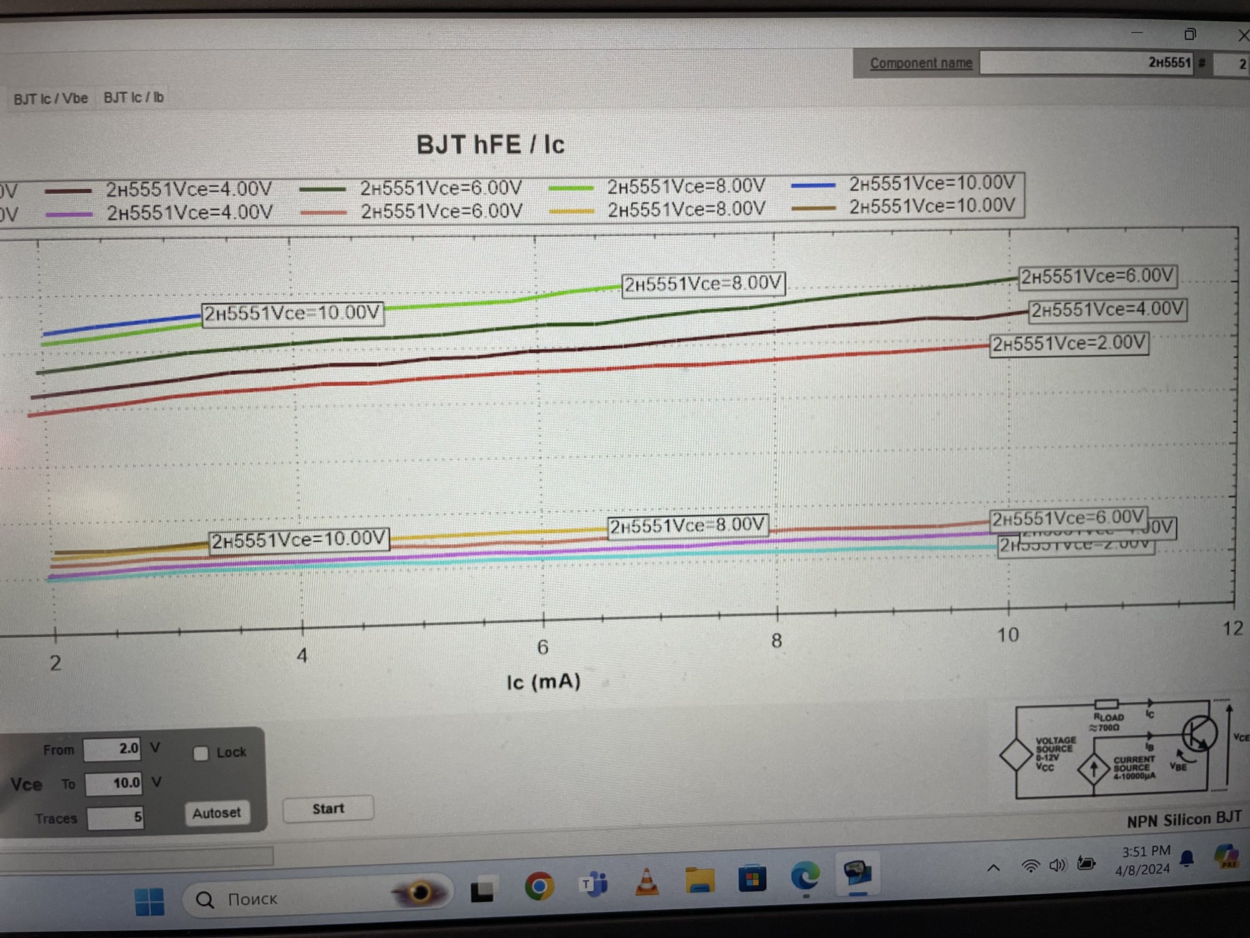Select the active curve tracer app taskbar icon
This screenshot has height=938, width=1250.
coord(857,873)
